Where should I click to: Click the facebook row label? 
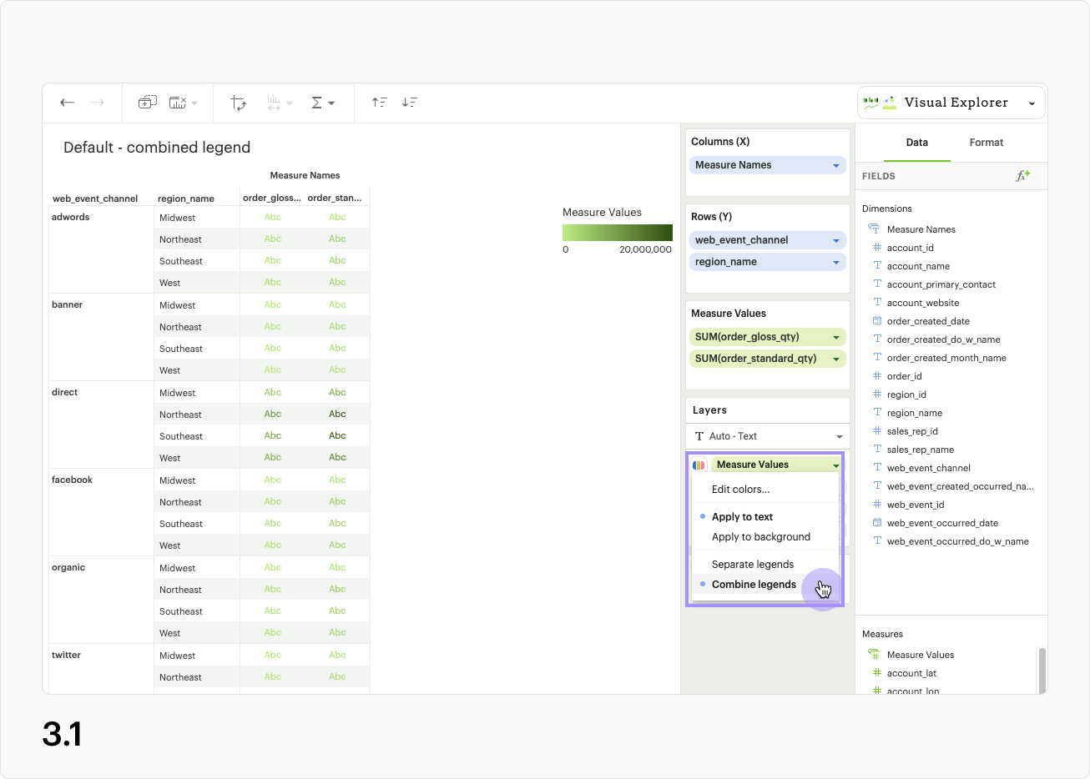[73, 480]
